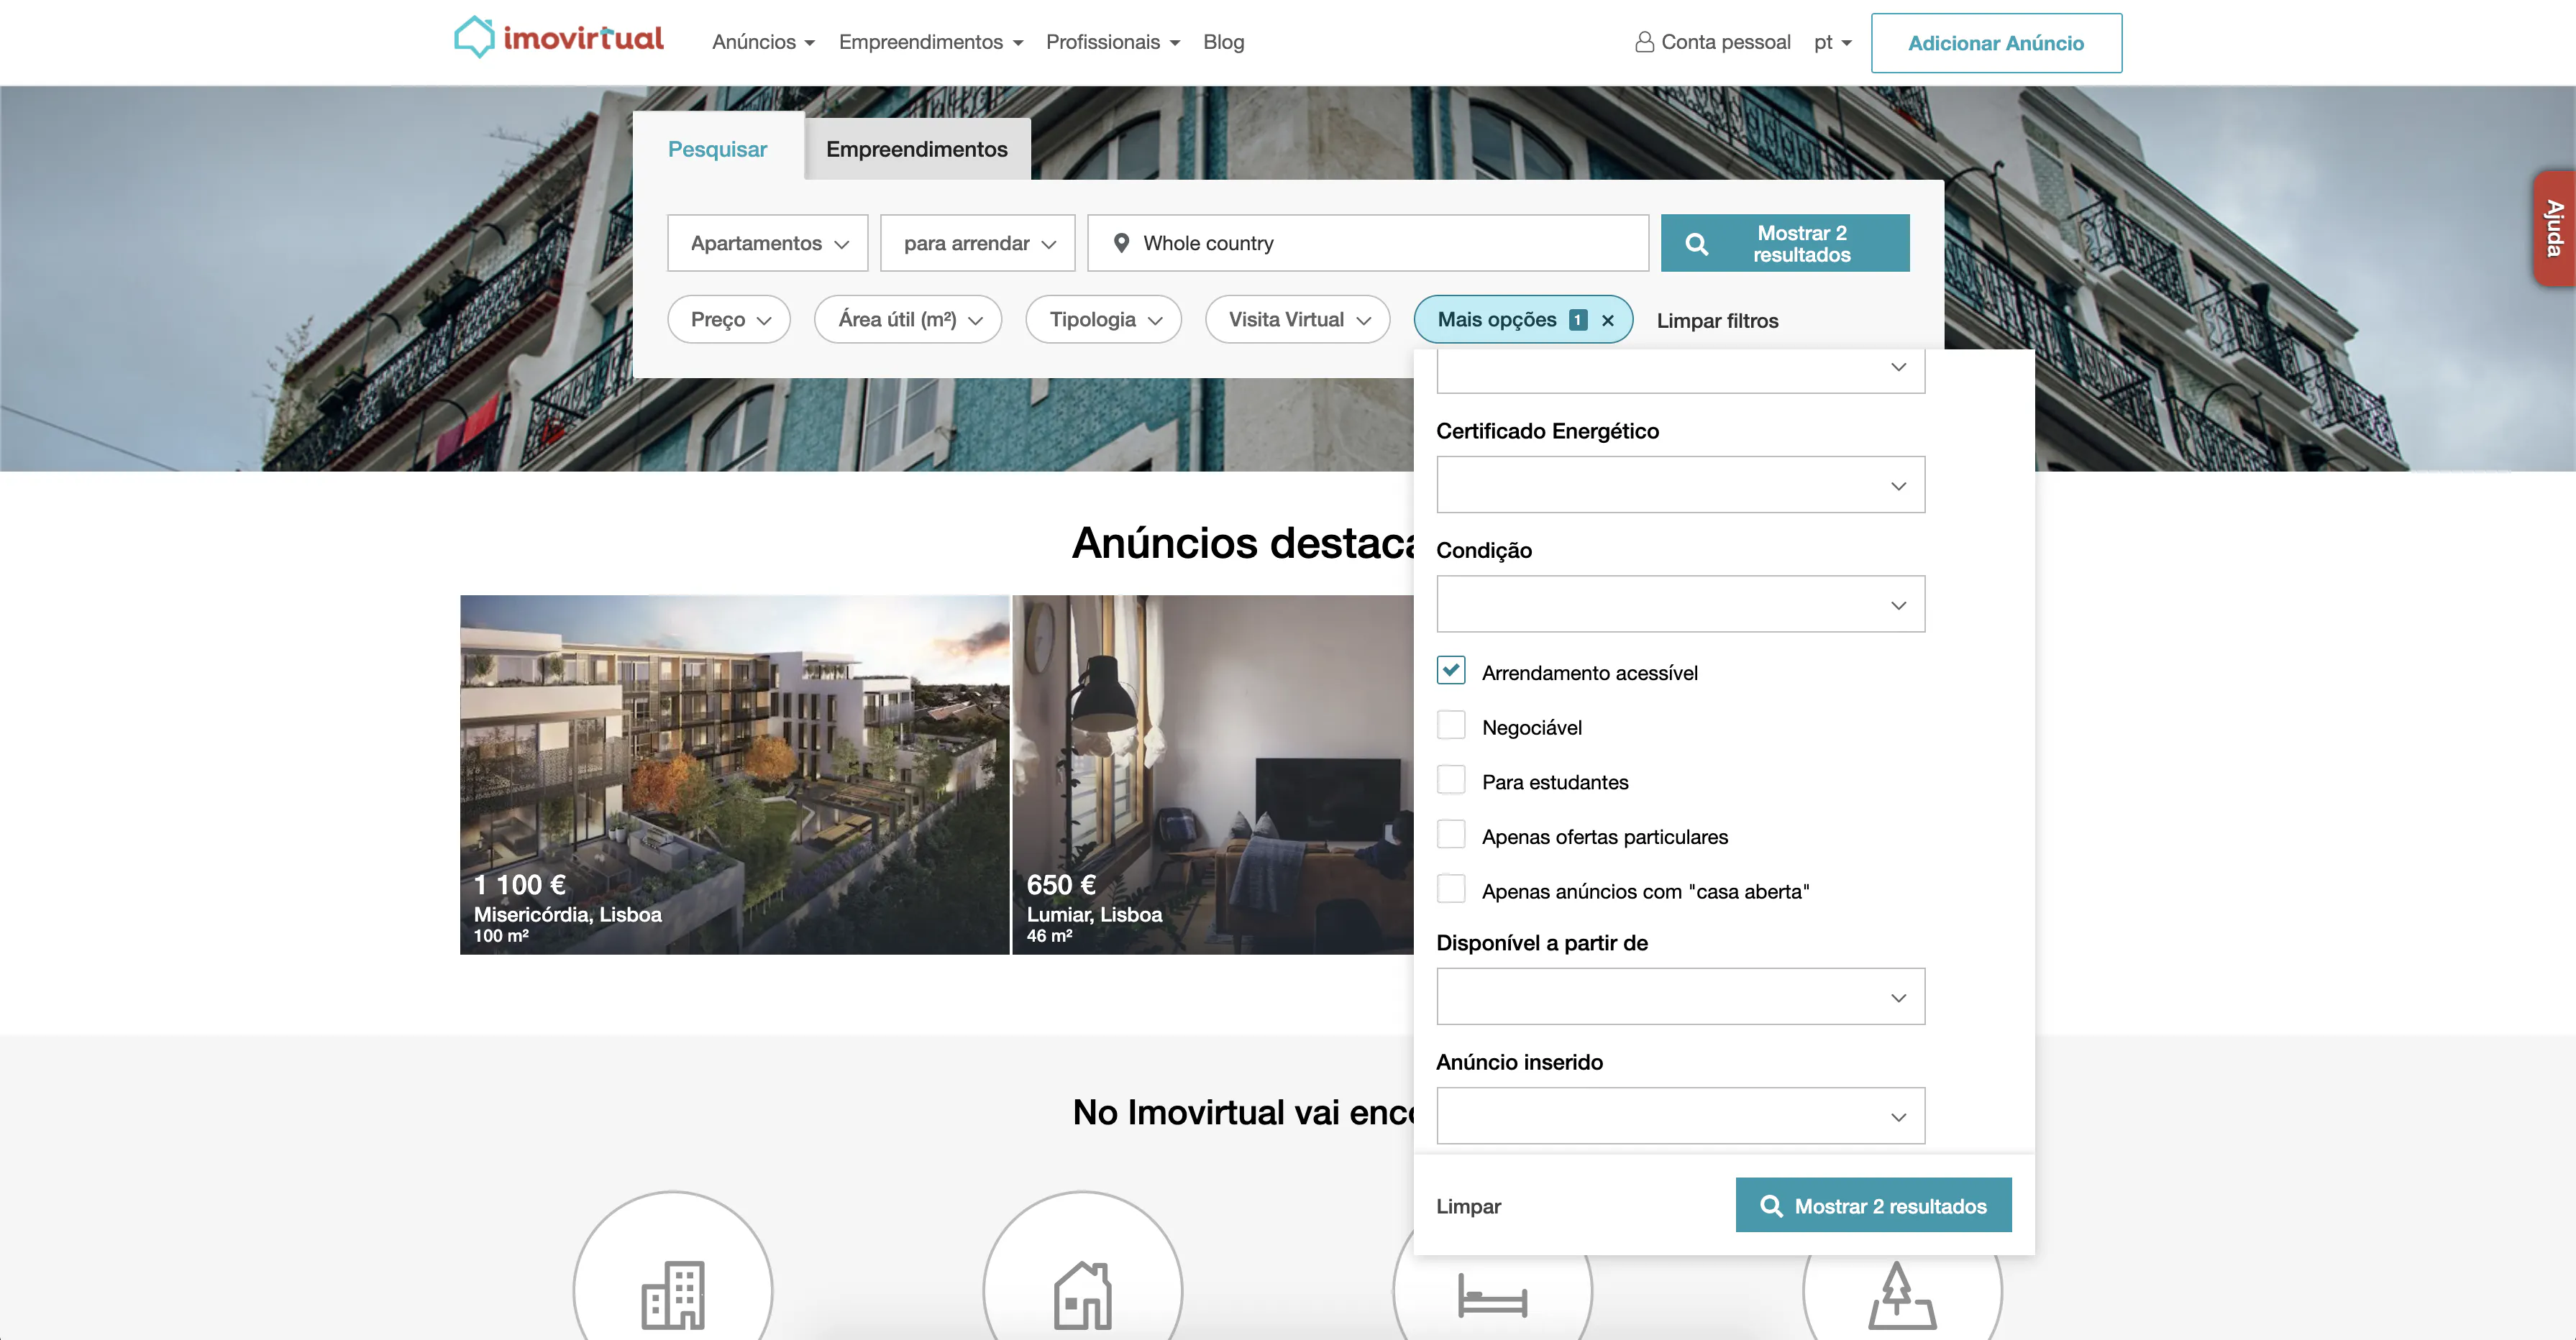The height and width of the screenshot is (1340, 2576).
Task: Uncheck Arrendamento acessível
Action: (1451, 670)
